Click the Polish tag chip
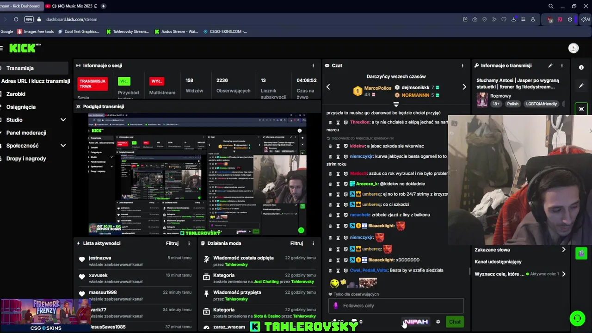This screenshot has height=333, width=592. 512,104
